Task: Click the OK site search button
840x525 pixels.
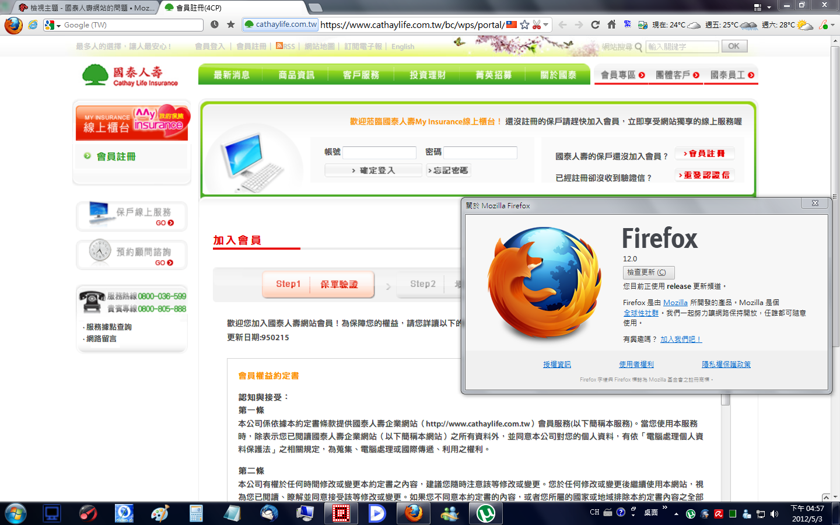Action: tap(734, 46)
